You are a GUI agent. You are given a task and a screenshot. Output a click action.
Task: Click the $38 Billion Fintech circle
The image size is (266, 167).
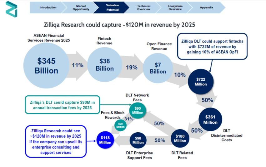[105, 65]
